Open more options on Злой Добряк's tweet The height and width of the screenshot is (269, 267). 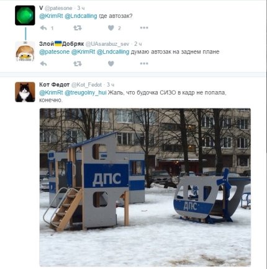tap(144, 64)
